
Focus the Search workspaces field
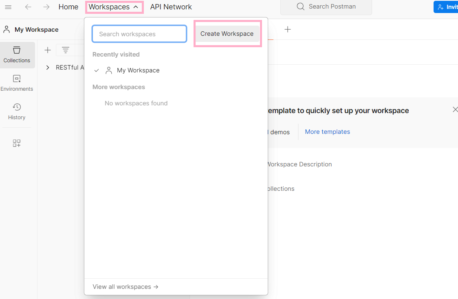[139, 34]
